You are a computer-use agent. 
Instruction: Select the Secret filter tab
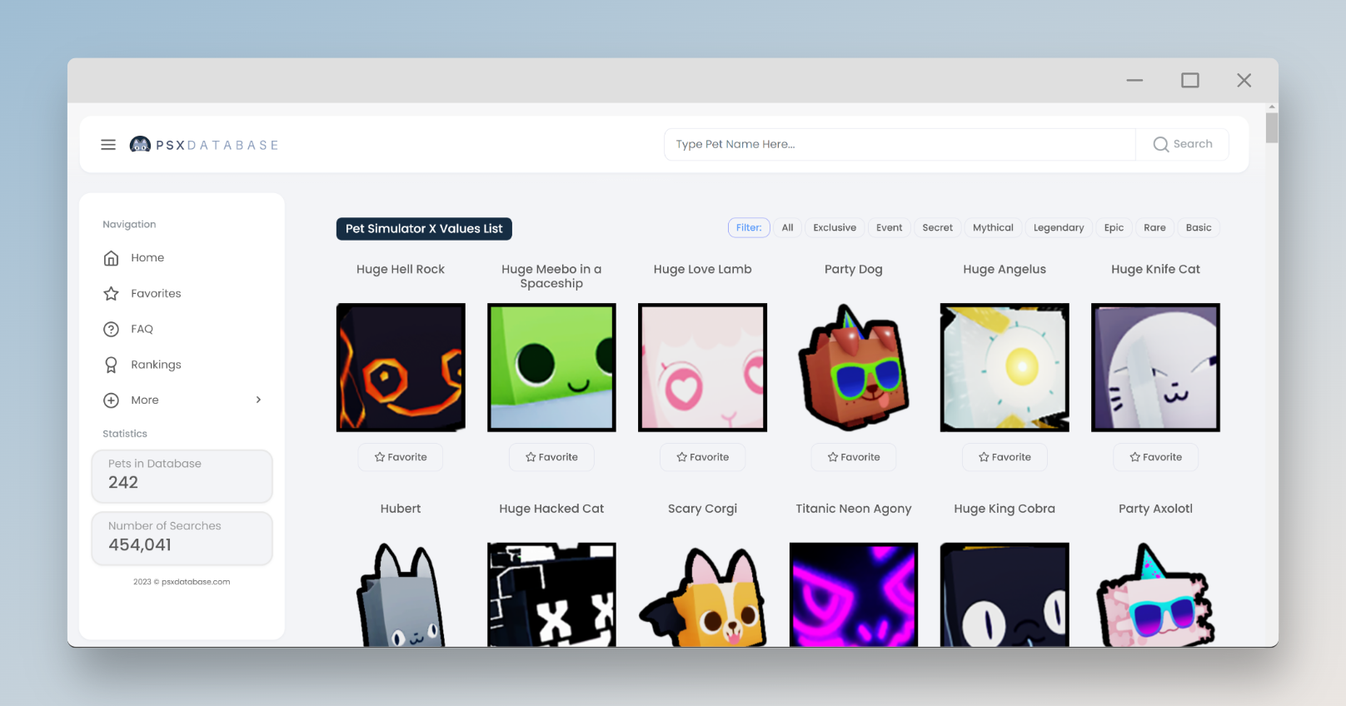(937, 227)
